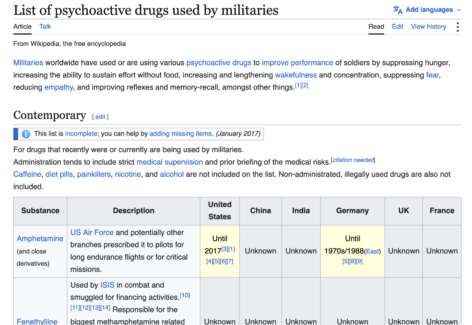472x325 pixels.
Task: Click the France column header
Action: 442,211
